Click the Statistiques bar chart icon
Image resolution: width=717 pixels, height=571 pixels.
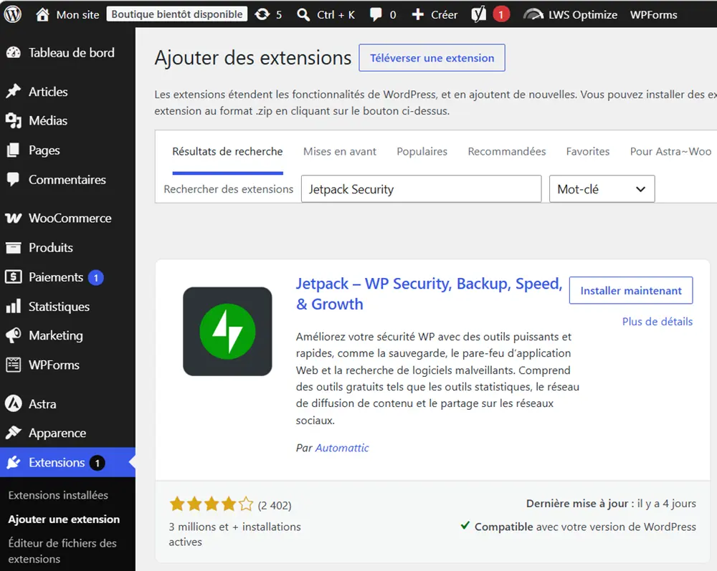tap(13, 307)
